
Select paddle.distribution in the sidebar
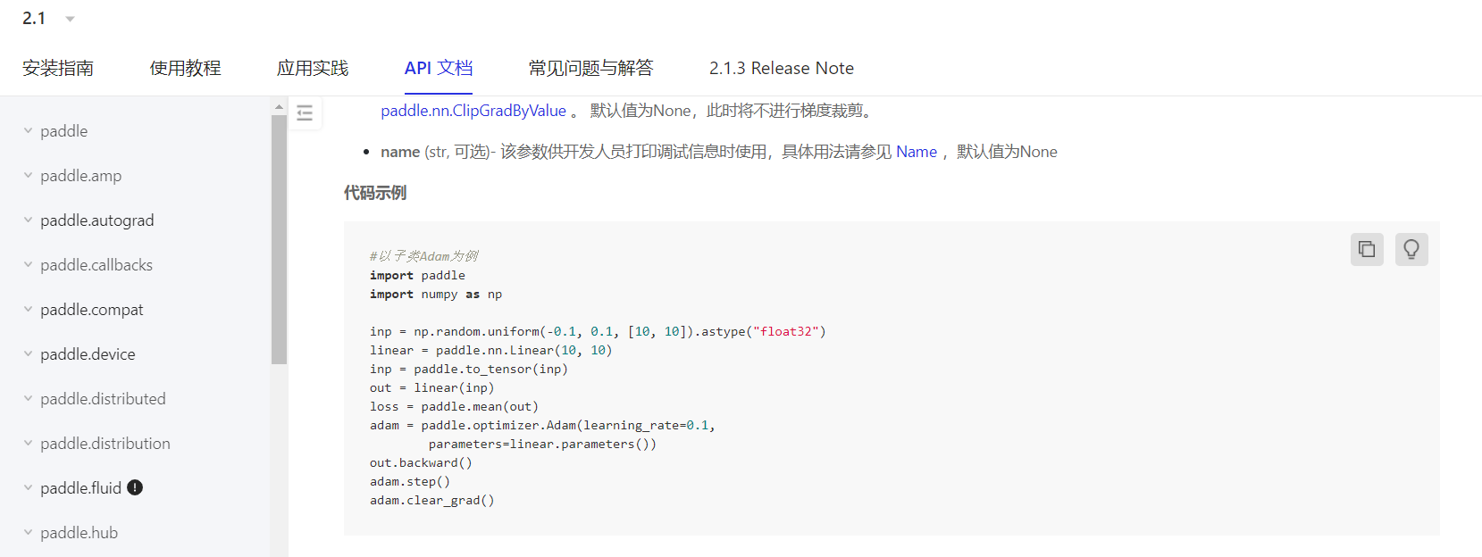tap(105, 444)
